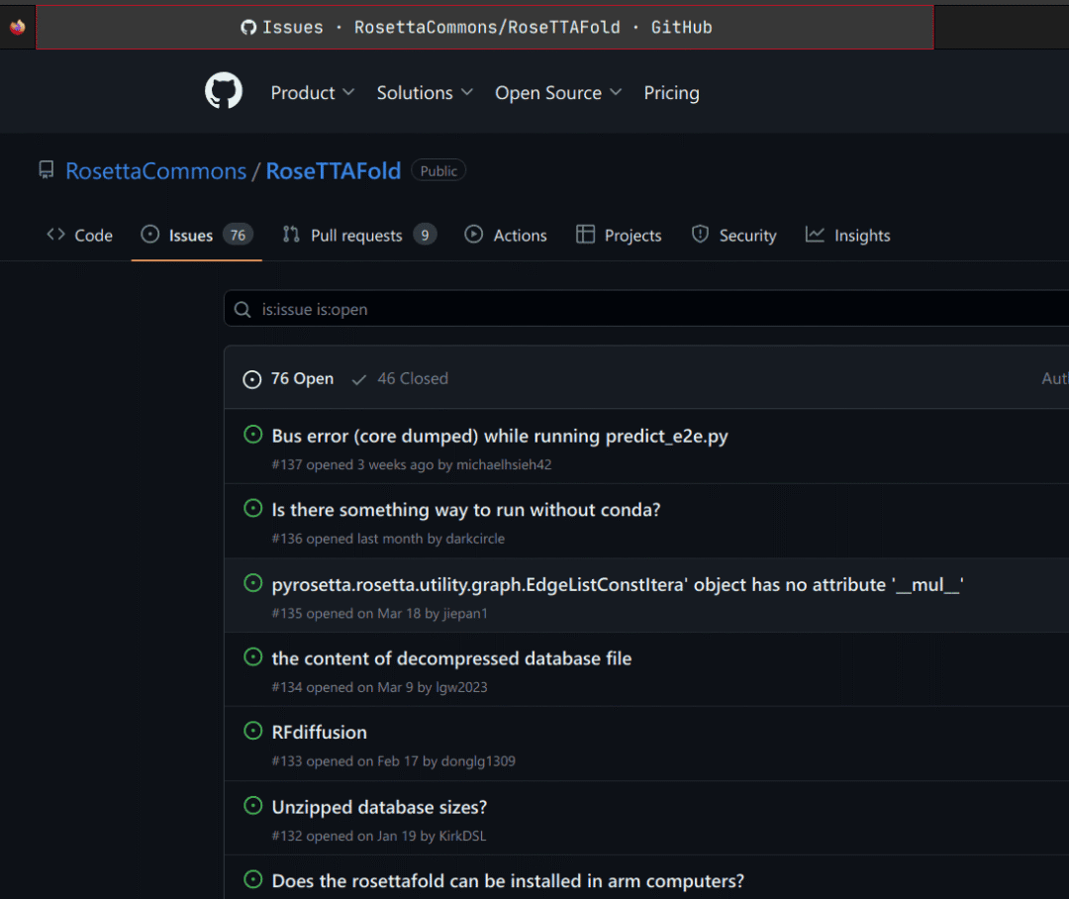The height and width of the screenshot is (899, 1069).
Task: Click the browser tab title bar
Action: tap(485, 28)
